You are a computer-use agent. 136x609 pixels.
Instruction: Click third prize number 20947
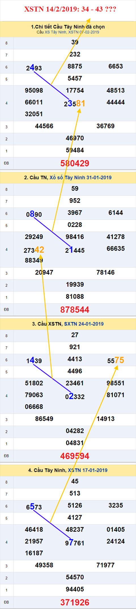(44, 272)
